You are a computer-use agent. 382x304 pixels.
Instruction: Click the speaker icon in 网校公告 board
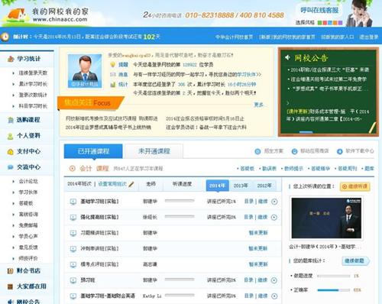(x=288, y=57)
